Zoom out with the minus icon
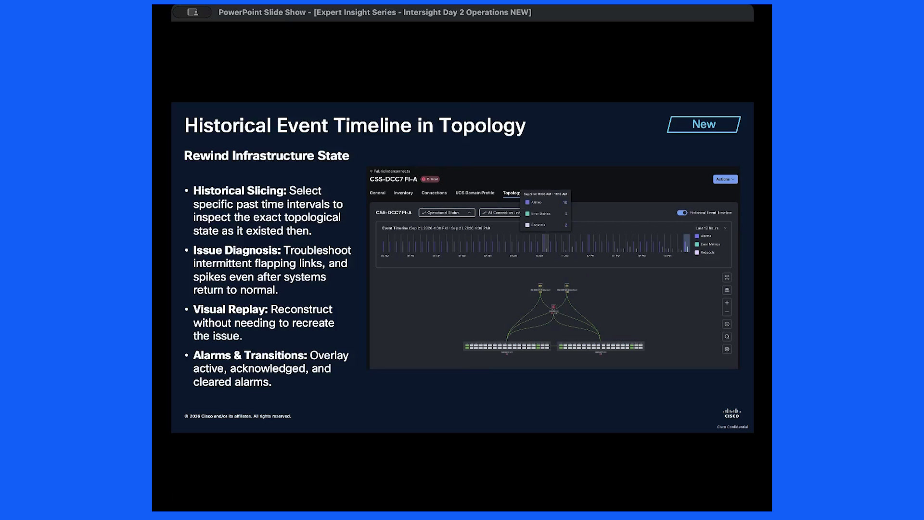 727,312
